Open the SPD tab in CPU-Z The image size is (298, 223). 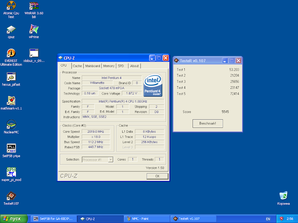[x=121, y=66]
